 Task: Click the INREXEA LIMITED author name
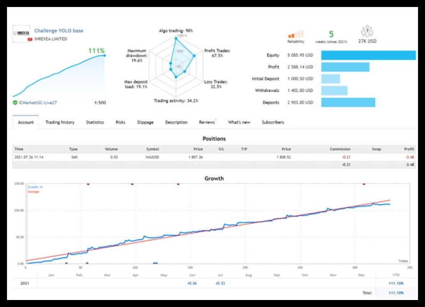[51, 39]
